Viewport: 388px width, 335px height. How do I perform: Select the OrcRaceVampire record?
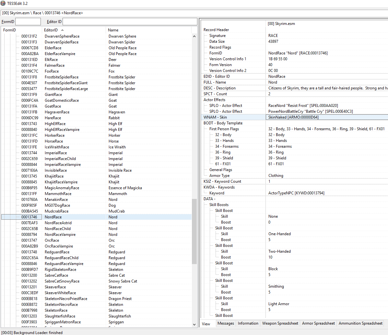(97, 246)
